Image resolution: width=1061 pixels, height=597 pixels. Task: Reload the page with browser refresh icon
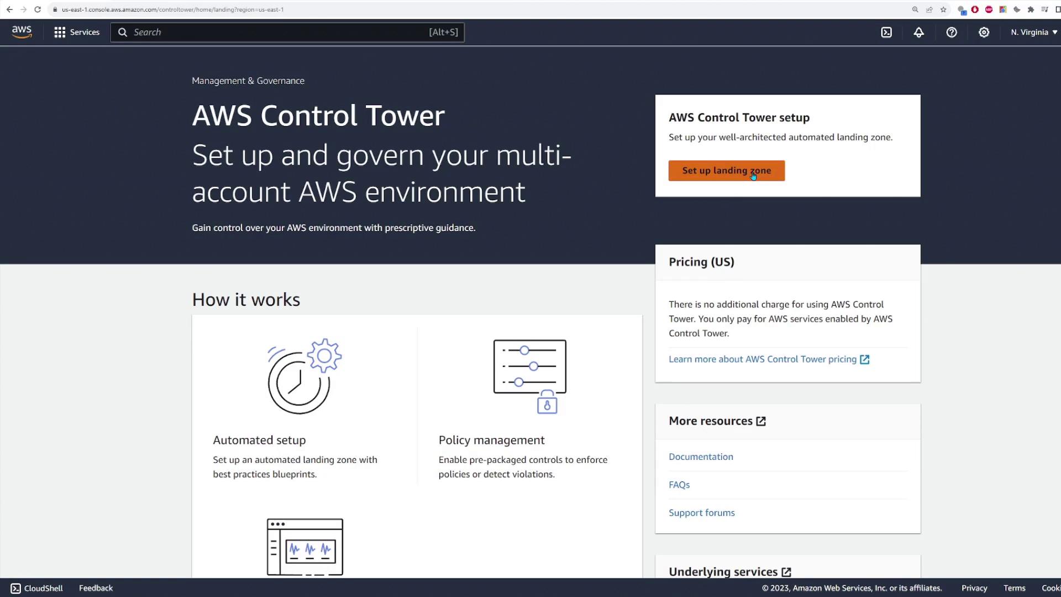pos(38,9)
